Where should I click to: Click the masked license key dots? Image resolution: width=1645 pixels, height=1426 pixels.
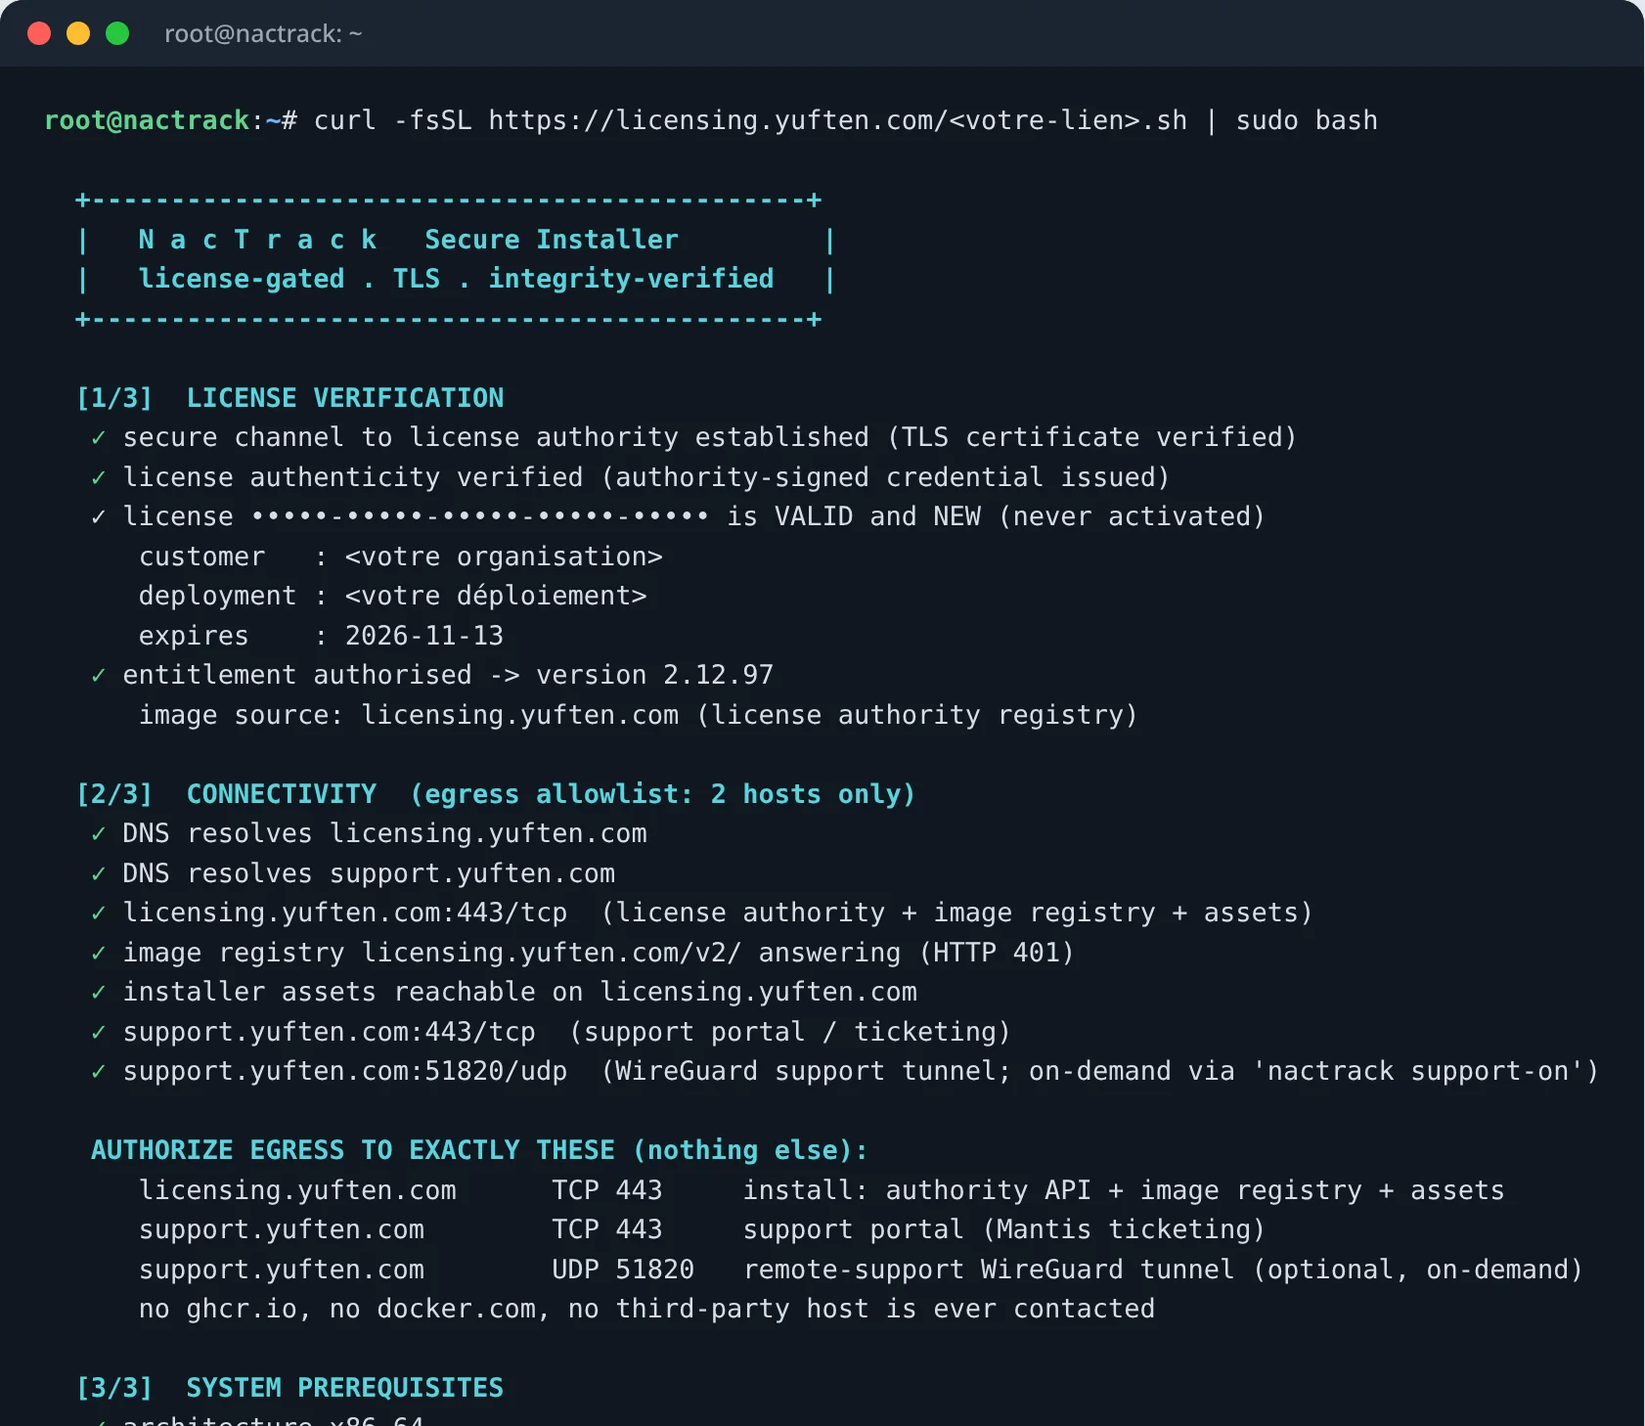pos(480,516)
